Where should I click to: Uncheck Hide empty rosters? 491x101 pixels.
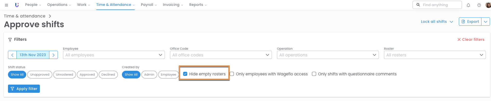coord(185,74)
